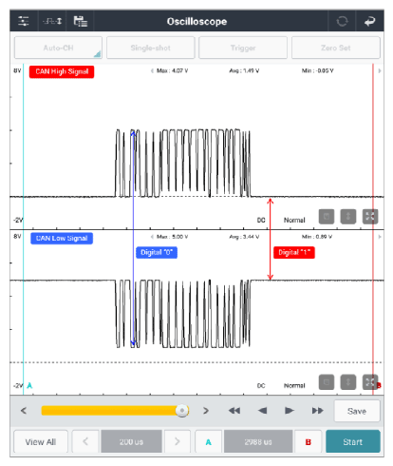Go back using the return arrow icon
This screenshot has width=393, height=466.
[369, 21]
